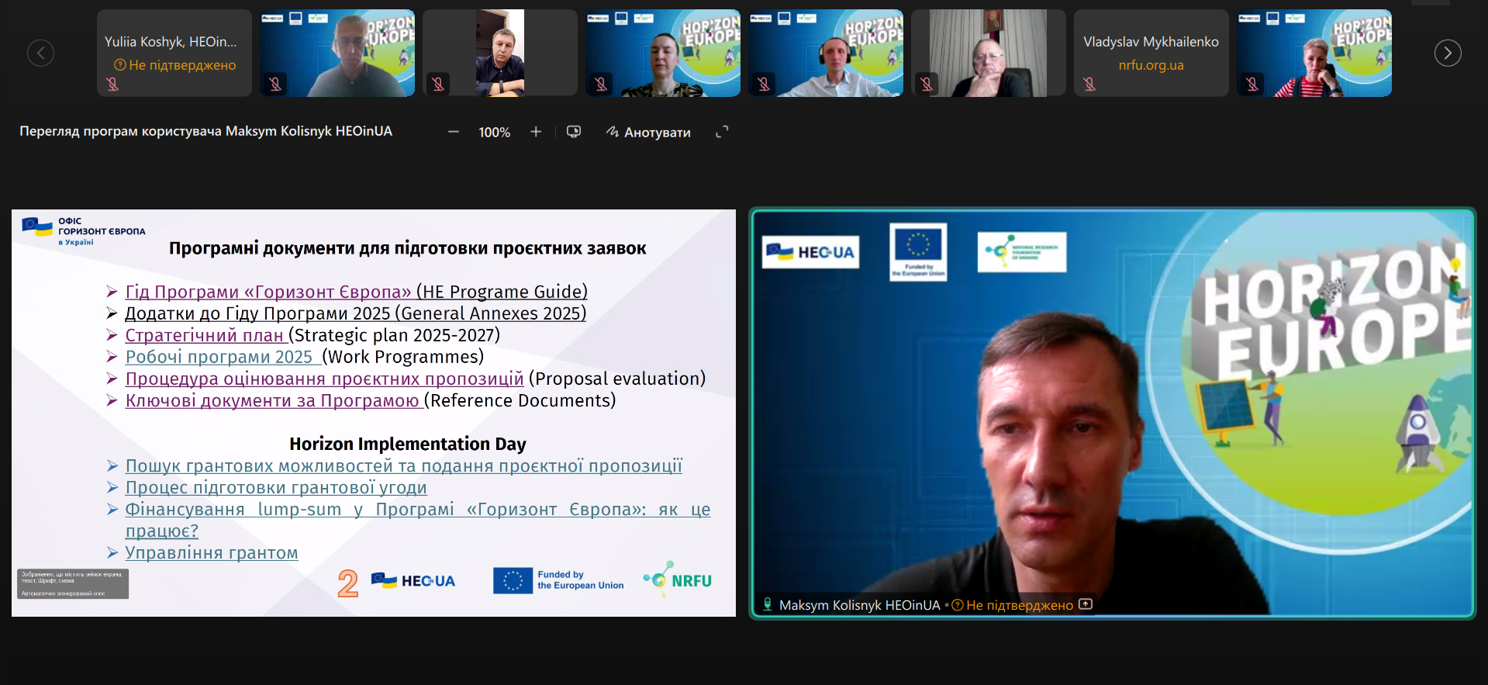The width and height of the screenshot is (1488, 685).
Task: Click microphone icon next to Maksym Kolisnyk
Action: coord(768,604)
